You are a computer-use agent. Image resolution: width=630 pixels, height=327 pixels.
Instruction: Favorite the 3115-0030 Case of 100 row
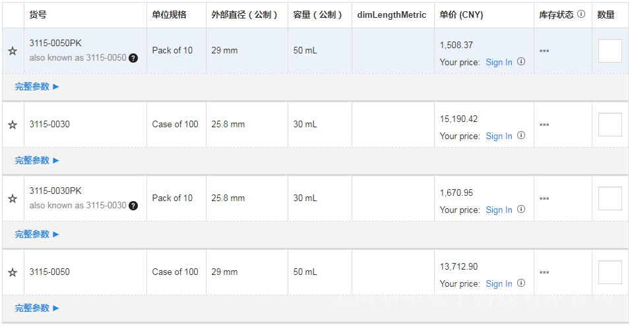point(13,125)
